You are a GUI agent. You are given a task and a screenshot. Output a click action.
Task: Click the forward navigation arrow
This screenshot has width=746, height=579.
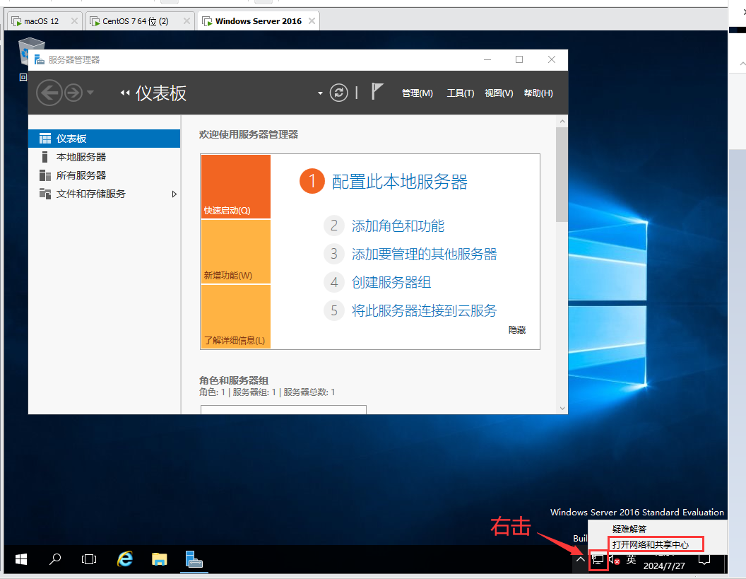[73, 93]
